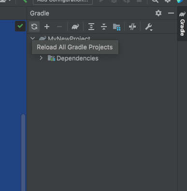Click the Run play button
The height and width of the screenshot is (191, 187).
pyautogui.click(x=101, y=1)
